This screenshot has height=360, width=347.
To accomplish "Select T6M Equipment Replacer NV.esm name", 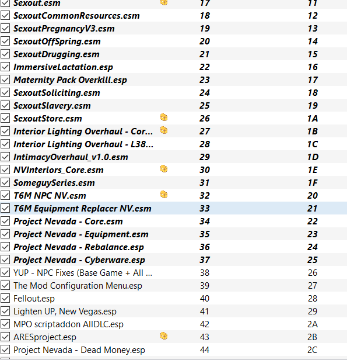I will [x=82, y=209].
